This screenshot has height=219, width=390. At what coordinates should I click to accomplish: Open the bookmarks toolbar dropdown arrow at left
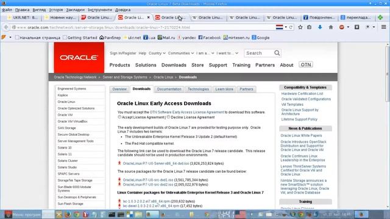[10, 38]
